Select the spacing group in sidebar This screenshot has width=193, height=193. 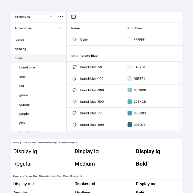(x=21, y=49)
